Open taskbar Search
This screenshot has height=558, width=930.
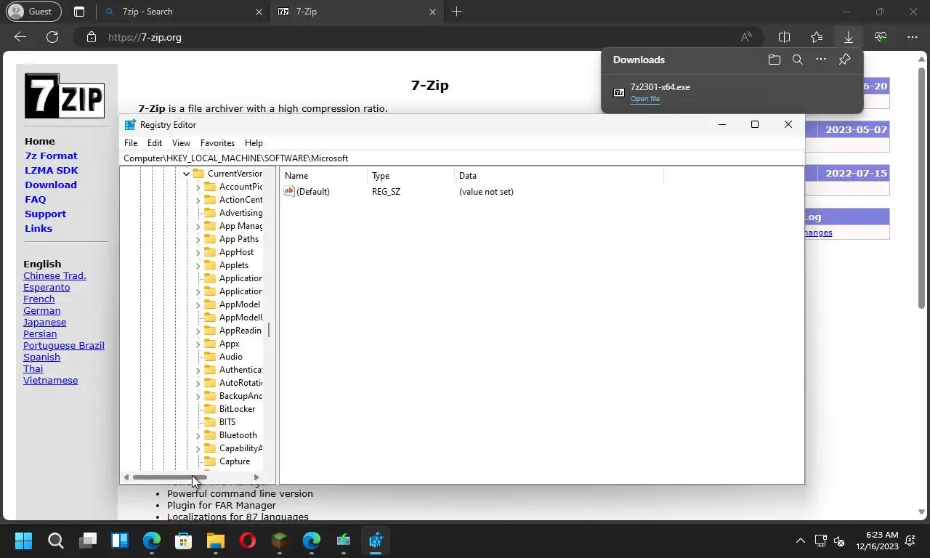(x=55, y=541)
